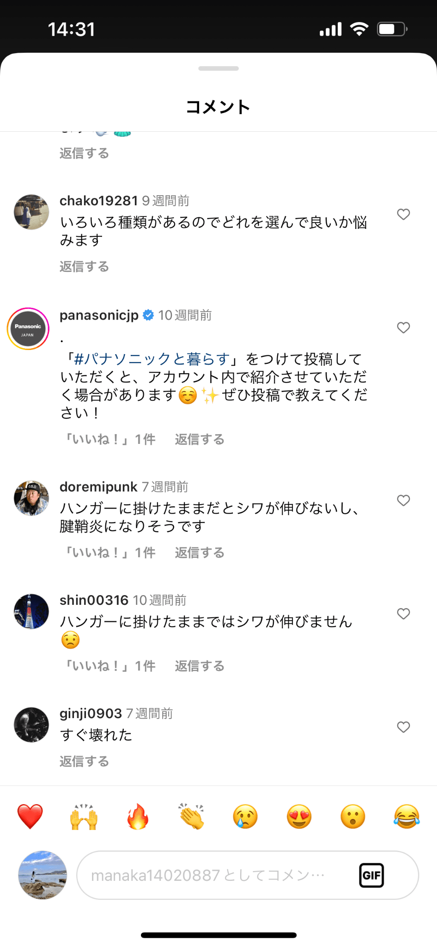The height and width of the screenshot is (947, 437).
Task: Focus the comment input field
Action: click(217, 875)
